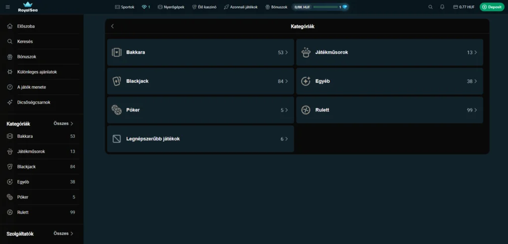Screen dimensions: 508x244
Task: Click the Póker chips icon in the sidebar
Action: [x=10, y=197]
